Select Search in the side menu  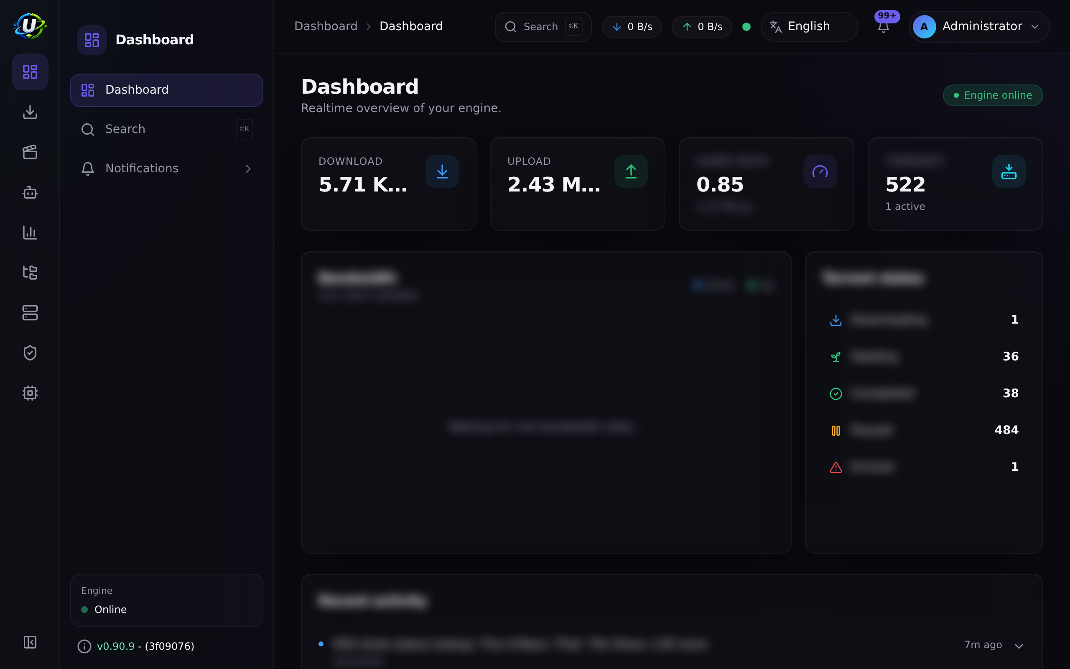[x=167, y=129]
